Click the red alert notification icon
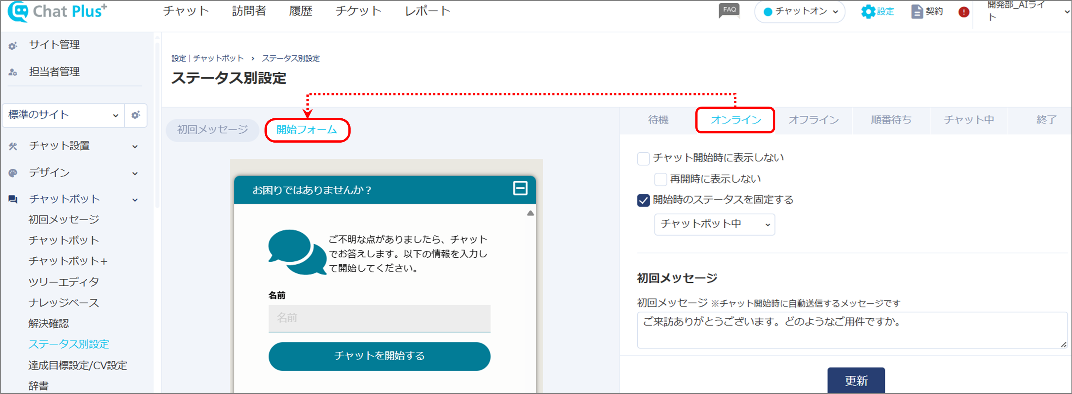1072x394 pixels. click(x=964, y=12)
